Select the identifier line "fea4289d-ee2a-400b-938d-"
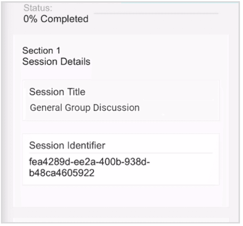The image size is (243, 226). pyautogui.click(x=90, y=162)
